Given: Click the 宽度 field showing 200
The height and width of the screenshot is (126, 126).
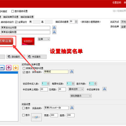Looking at the screenshot, I should (x=54, y=115).
